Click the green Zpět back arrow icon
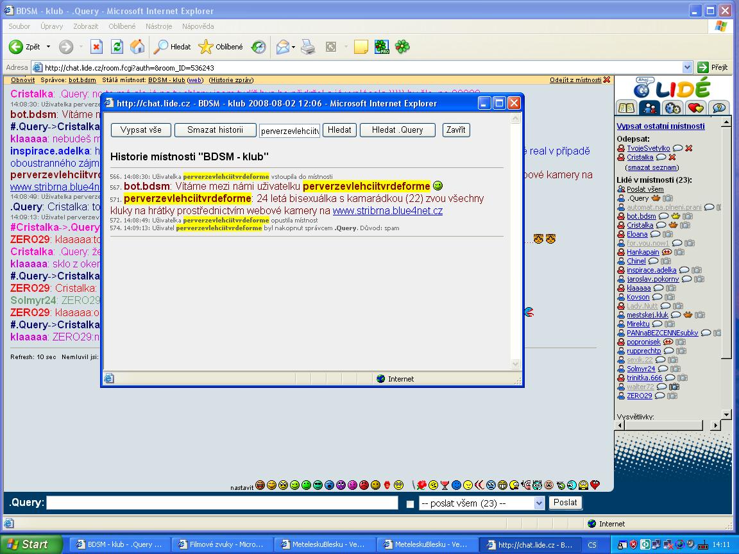The height and width of the screenshot is (554, 739). pyautogui.click(x=15, y=47)
